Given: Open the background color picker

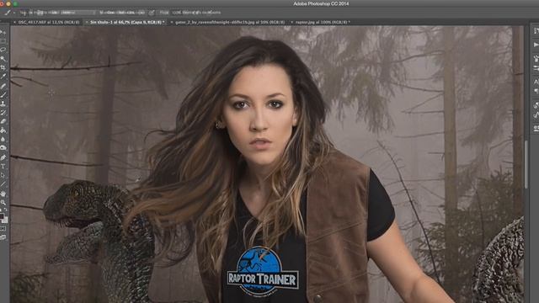Looking at the screenshot, I should [x=5, y=221].
